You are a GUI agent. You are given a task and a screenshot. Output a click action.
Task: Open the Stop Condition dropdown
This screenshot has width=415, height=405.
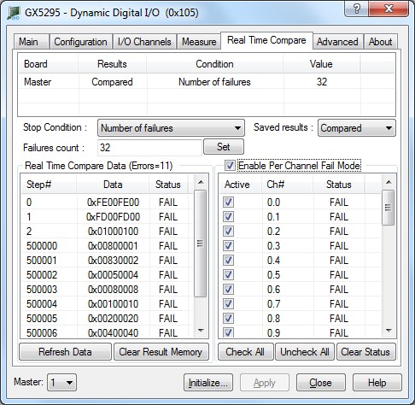pyautogui.click(x=171, y=128)
